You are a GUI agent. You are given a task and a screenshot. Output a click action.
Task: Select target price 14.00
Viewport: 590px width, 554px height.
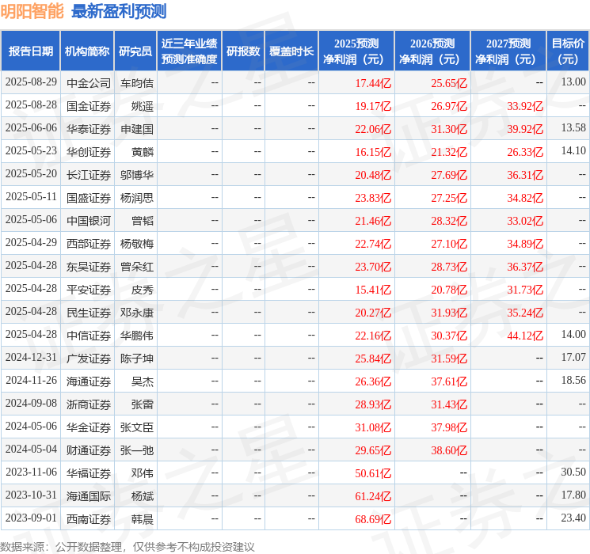click(573, 334)
